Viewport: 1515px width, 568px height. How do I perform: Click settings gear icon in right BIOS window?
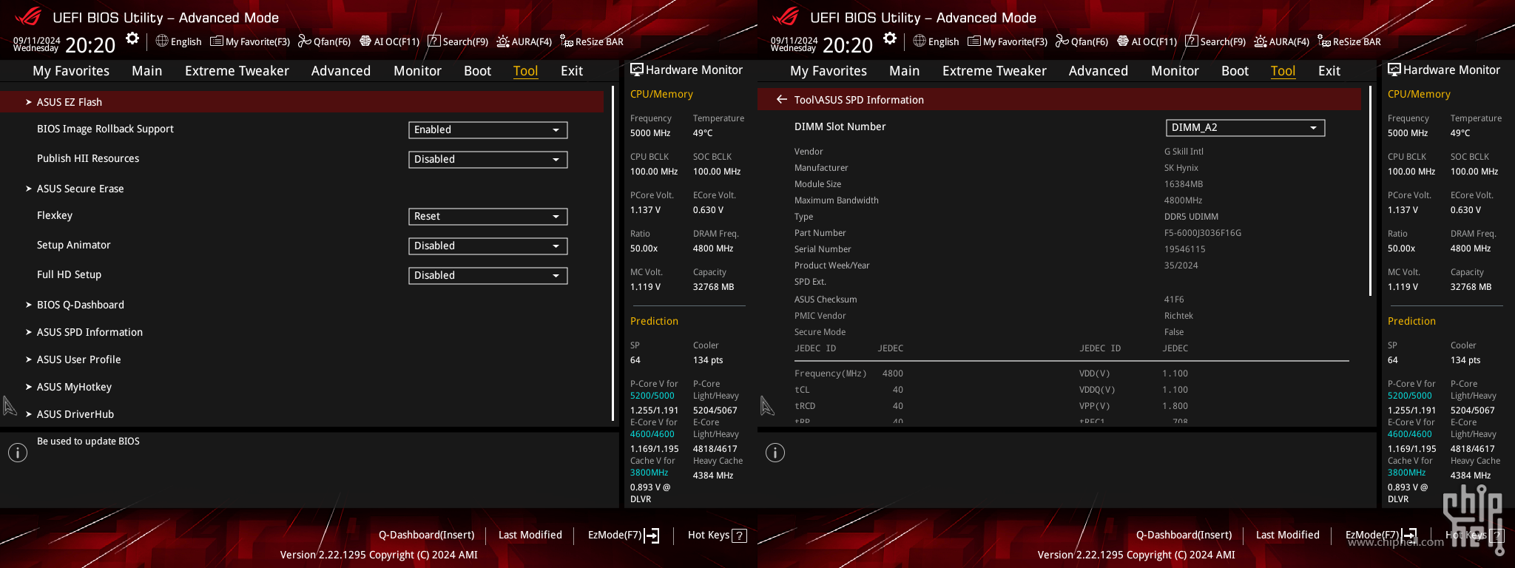tap(889, 38)
